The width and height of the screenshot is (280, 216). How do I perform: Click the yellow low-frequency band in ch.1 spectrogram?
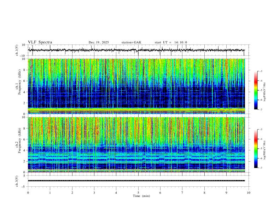point(136,109)
